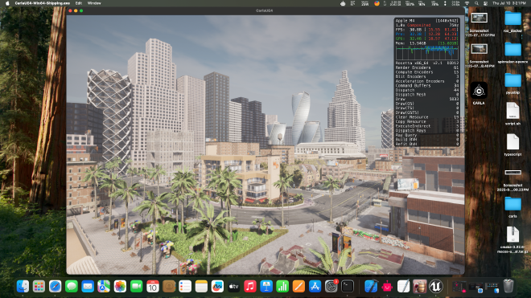Open the Window menu
531x298 pixels.
click(94, 3)
